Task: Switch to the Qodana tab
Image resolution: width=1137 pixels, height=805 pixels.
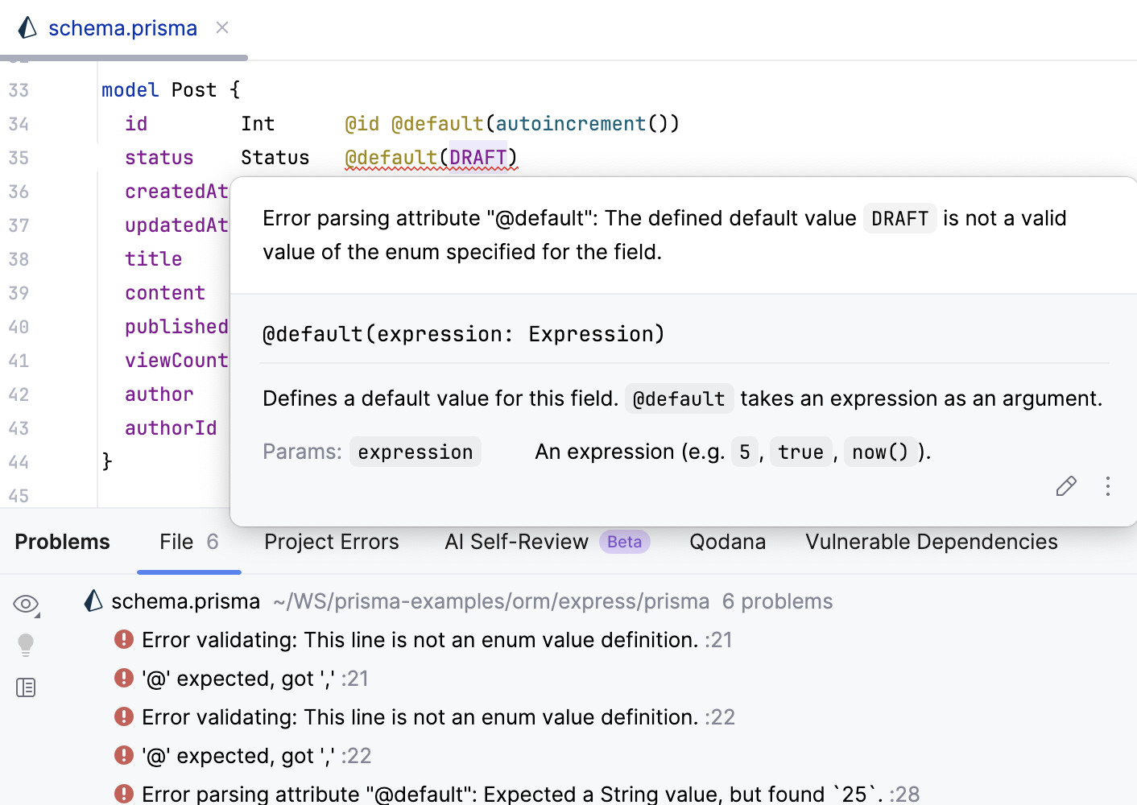Action: (726, 542)
